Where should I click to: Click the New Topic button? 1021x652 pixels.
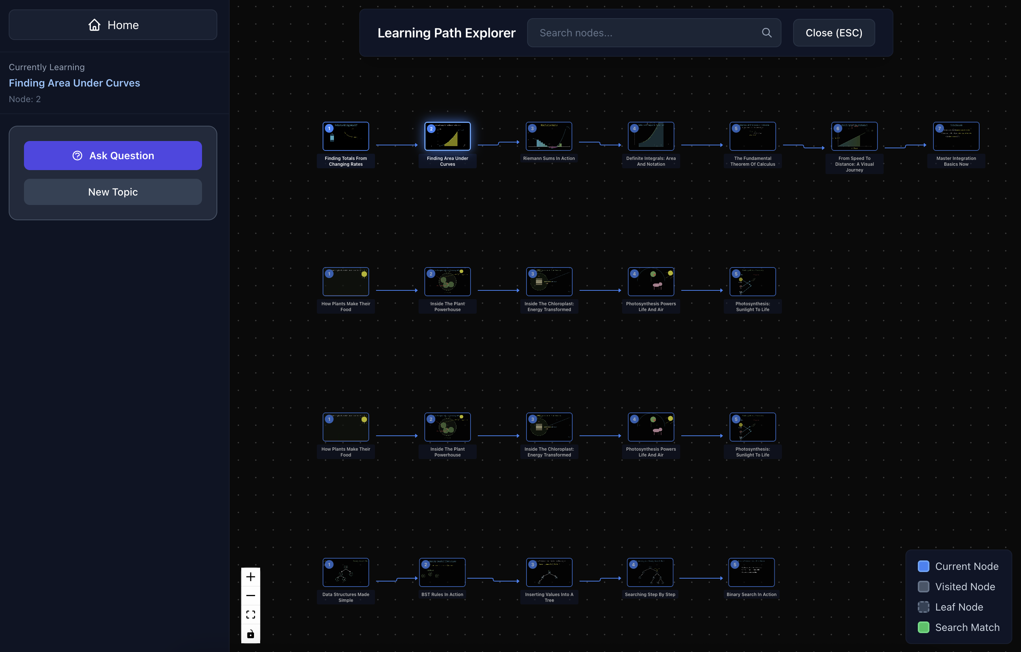[x=113, y=192]
